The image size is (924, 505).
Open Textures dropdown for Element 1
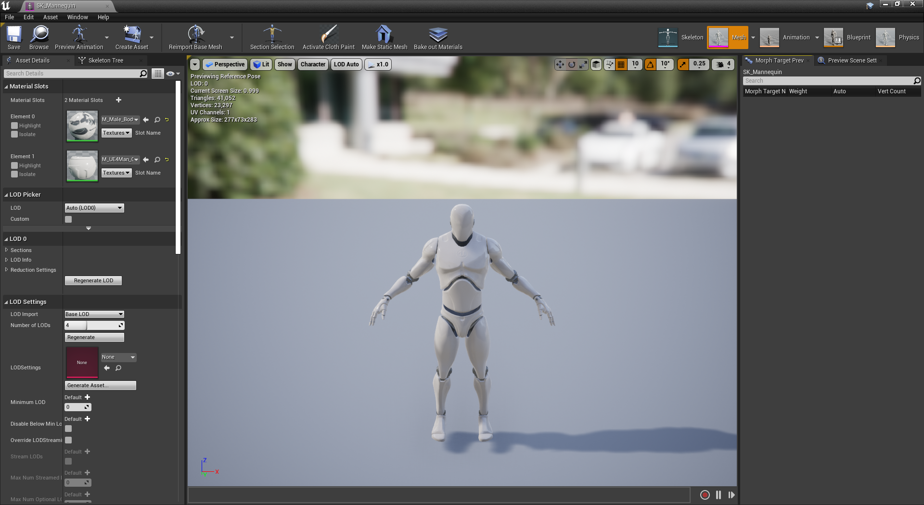pyautogui.click(x=116, y=173)
